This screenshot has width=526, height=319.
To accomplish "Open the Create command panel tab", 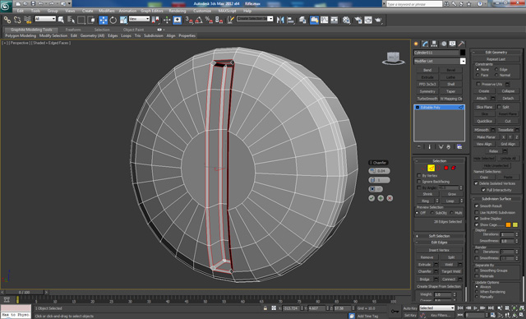I will click(417, 44).
